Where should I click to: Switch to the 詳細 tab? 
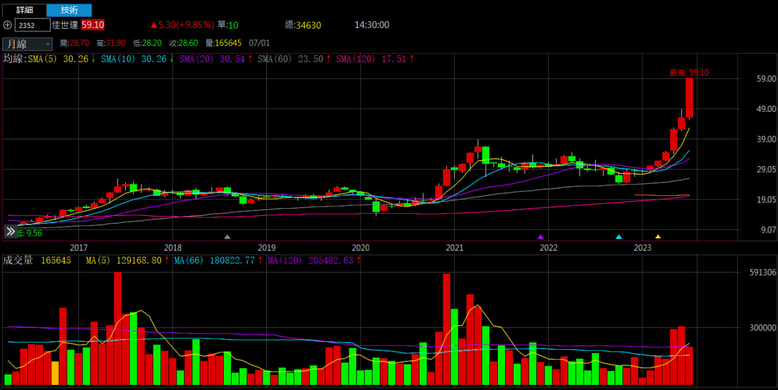tap(24, 10)
